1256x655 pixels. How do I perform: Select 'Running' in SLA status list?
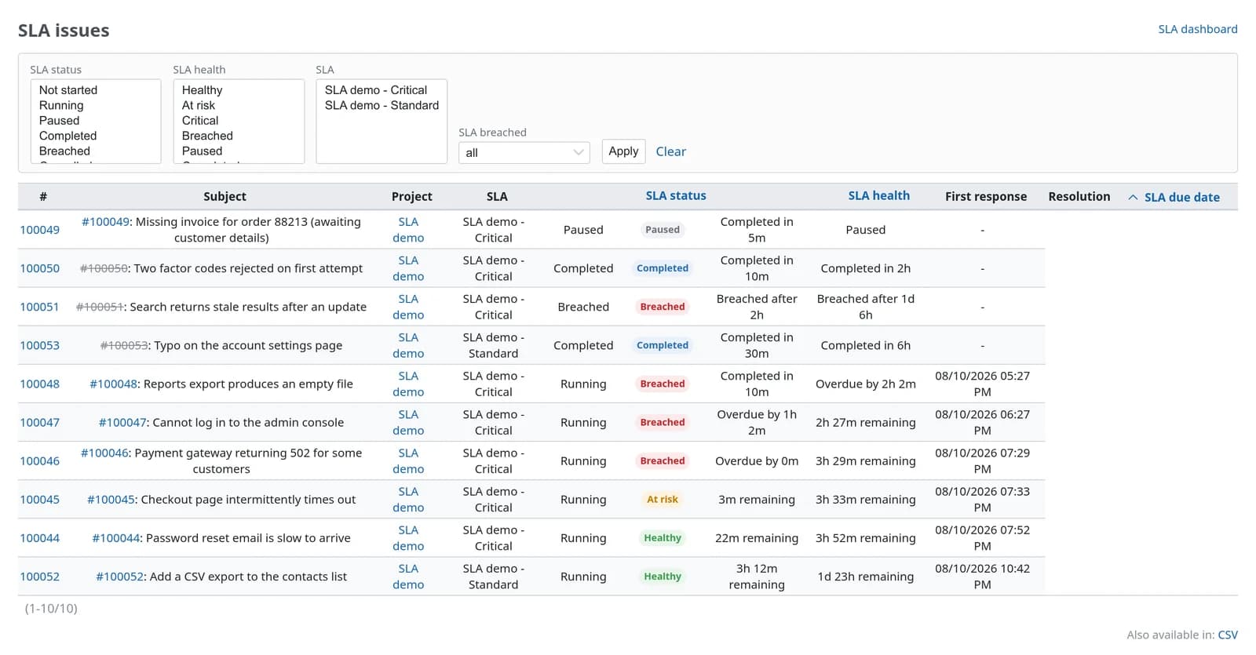[x=61, y=105]
